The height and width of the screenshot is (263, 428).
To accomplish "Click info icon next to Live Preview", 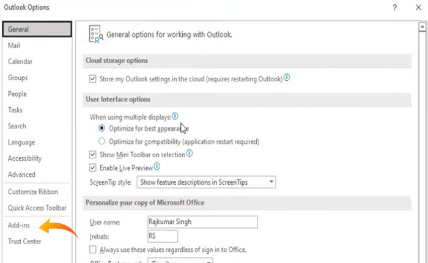I will point(157,167).
